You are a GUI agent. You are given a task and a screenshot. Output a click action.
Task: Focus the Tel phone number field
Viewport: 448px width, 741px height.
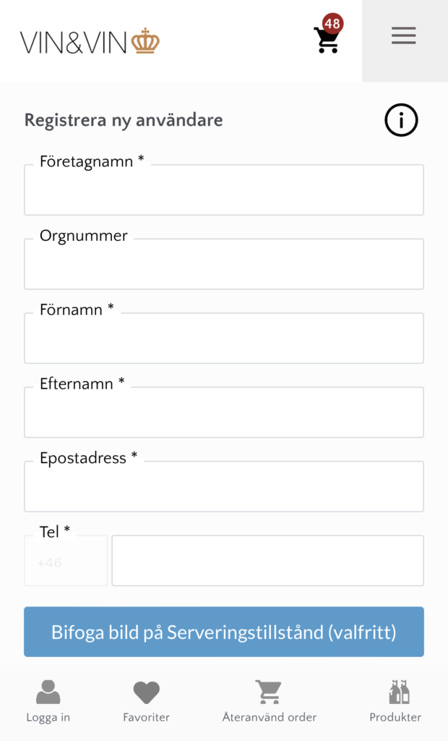pos(267,562)
